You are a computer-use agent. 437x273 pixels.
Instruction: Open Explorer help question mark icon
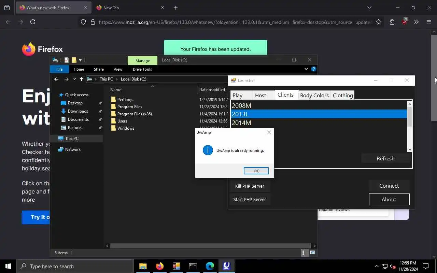313,69
